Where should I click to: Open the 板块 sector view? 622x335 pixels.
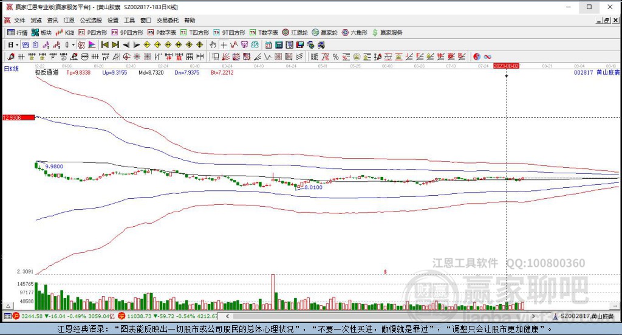pyautogui.click(x=42, y=32)
